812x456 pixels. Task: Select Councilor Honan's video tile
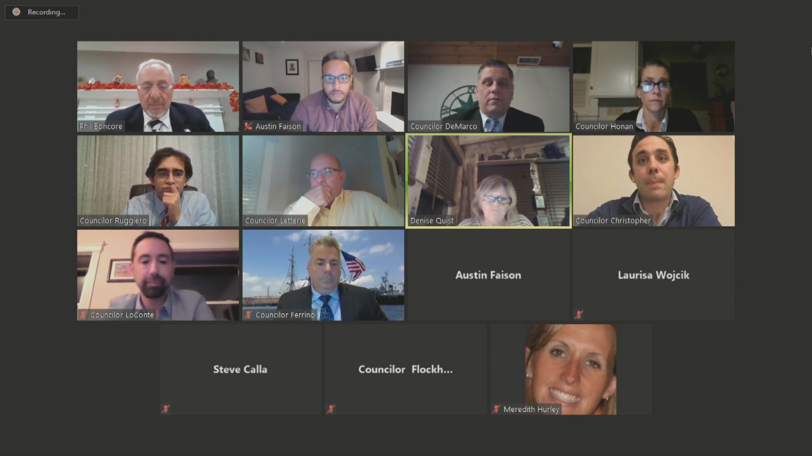[654, 86]
